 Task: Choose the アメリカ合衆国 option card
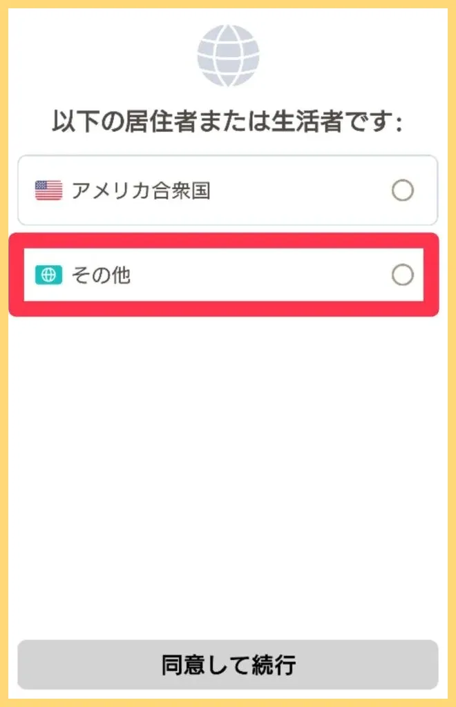[228, 191]
